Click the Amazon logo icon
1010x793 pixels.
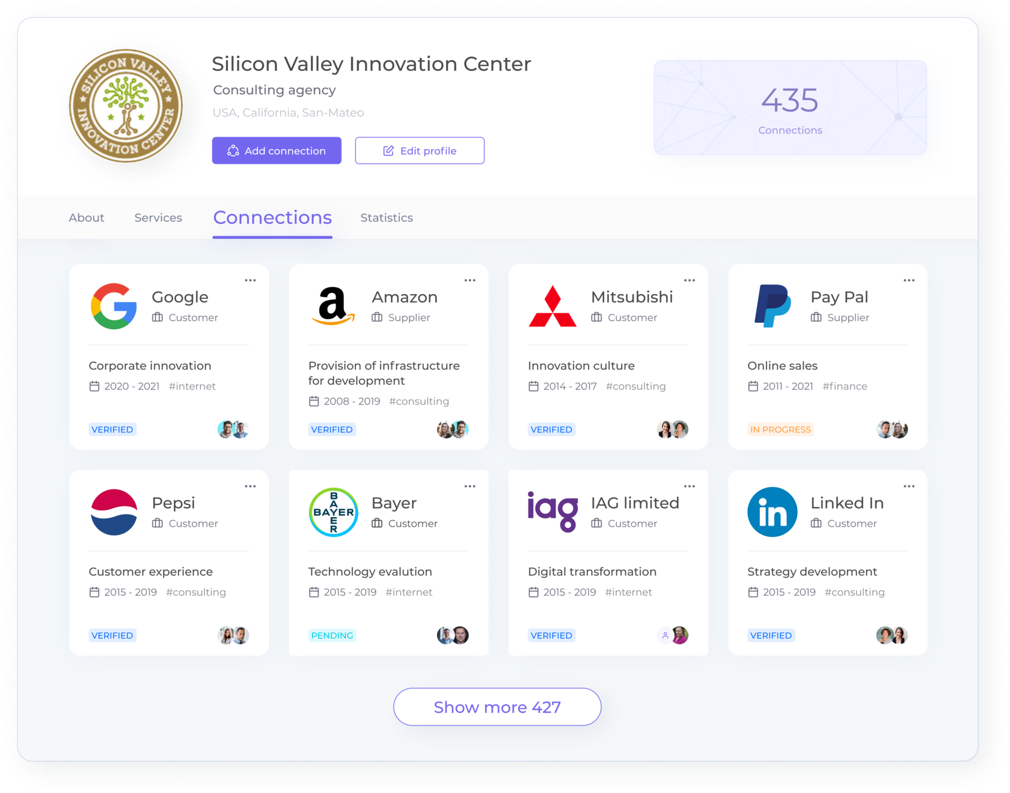(333, 306)
